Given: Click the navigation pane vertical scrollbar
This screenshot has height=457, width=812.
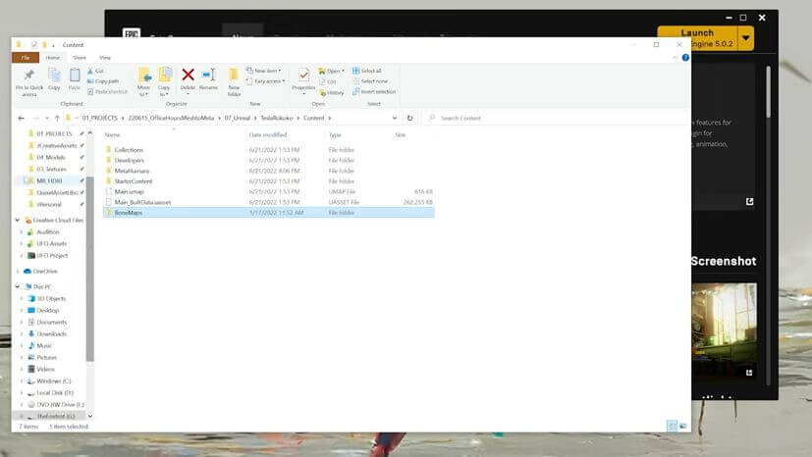Looking at the screenshot, I should coord(90,269).
